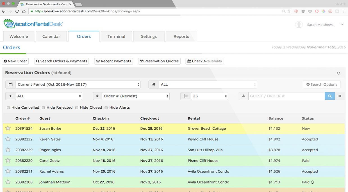Image resolution: width=348 pixels, height=192 pixels.
Task: Click the VacationRentalDesk logo
Action: pyautogui.click(x=33, y=24)
